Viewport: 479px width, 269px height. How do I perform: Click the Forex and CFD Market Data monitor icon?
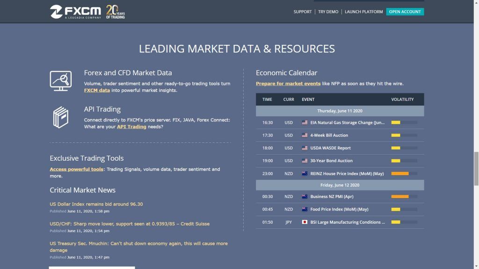[x=61, y=81]
